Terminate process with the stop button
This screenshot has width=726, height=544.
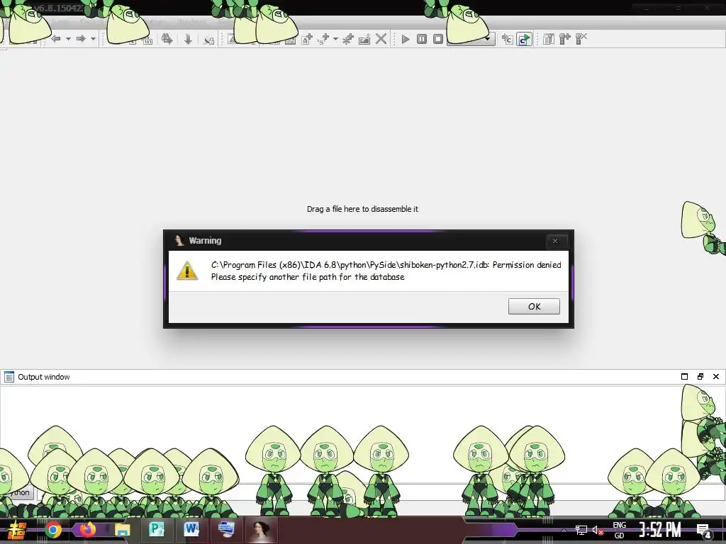coord(438,40)
